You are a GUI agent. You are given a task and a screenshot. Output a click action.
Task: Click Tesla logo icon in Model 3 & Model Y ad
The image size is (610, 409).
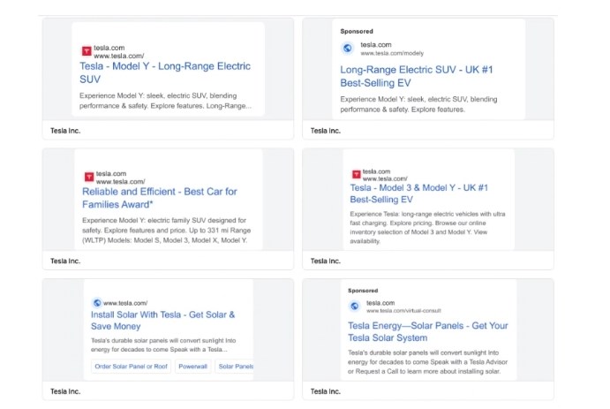[356, 174]
